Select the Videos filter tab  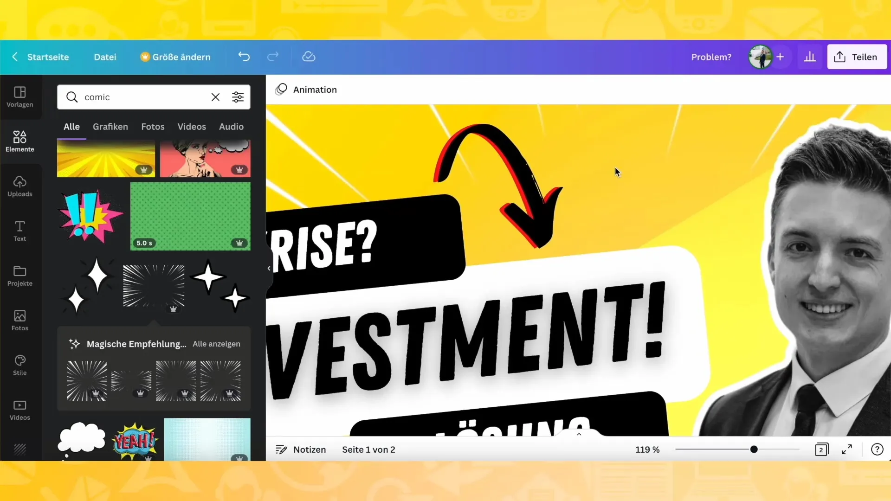point(192,127)
